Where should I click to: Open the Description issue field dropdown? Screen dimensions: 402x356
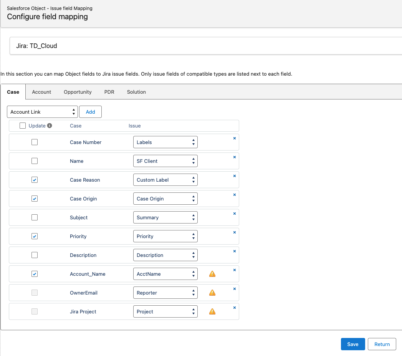click(x=165, y=255)
